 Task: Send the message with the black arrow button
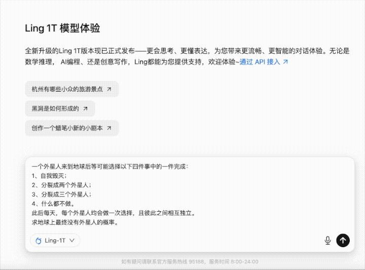343,240
